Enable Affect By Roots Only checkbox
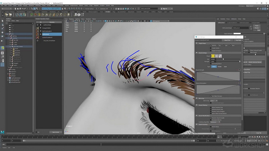This screenshot has height=151, width=269. point(211,109)
